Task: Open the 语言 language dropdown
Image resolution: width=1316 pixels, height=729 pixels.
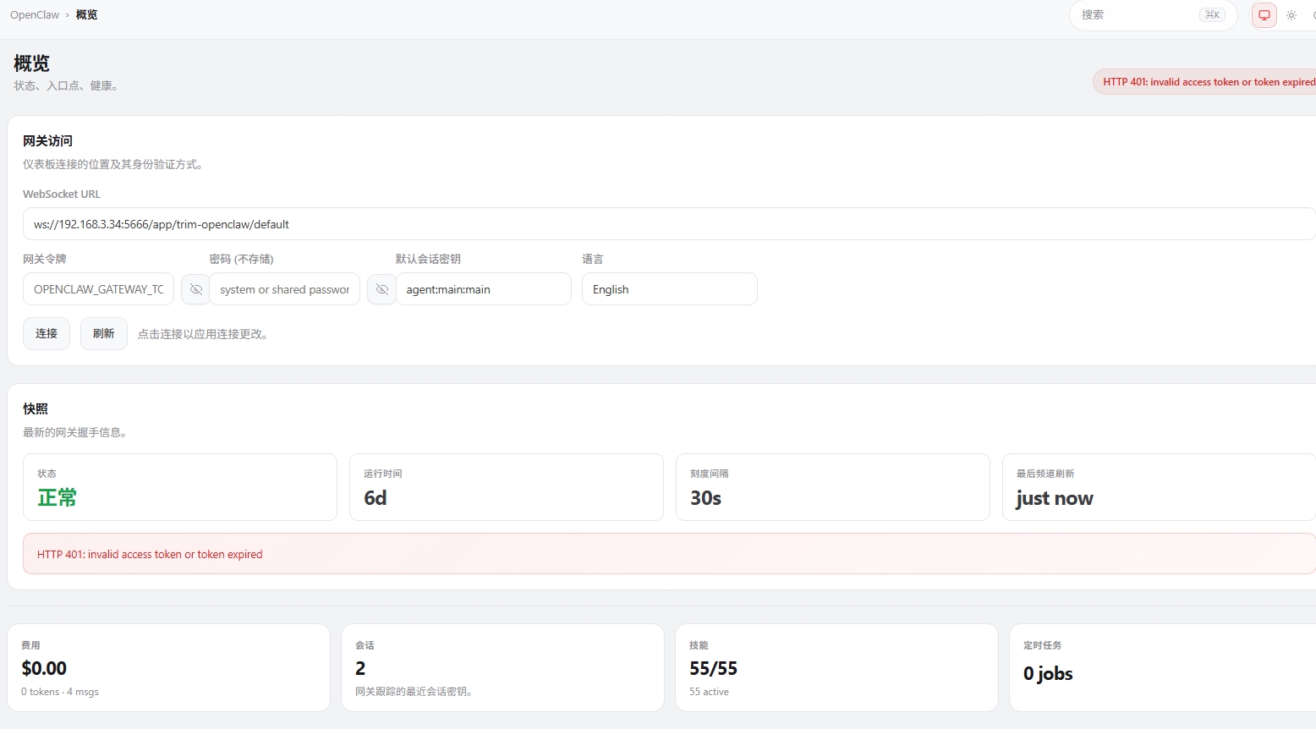Action: point(669,289)
